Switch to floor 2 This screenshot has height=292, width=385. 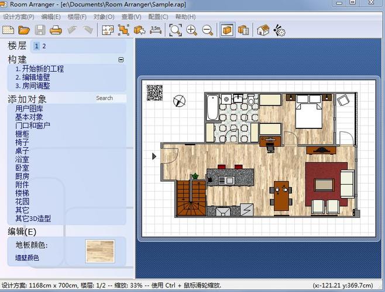44,46
